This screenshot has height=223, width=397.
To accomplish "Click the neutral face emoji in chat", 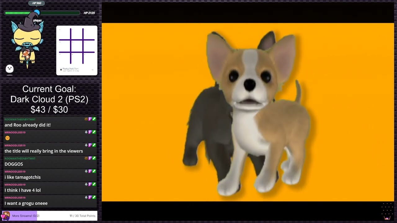I will tap(7, 138).
